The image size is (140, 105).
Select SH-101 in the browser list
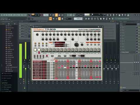tap(9, 42)
